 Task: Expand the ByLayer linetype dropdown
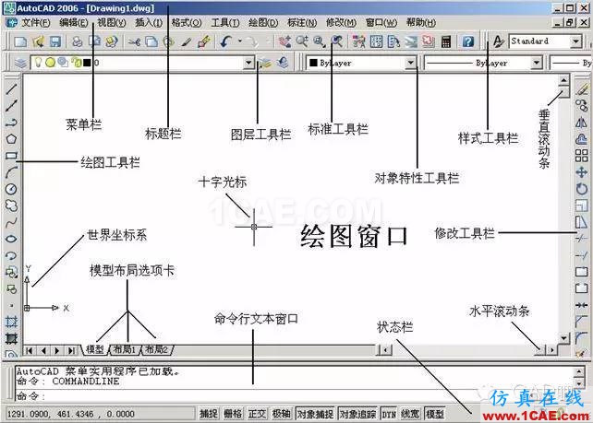[537, 63]
